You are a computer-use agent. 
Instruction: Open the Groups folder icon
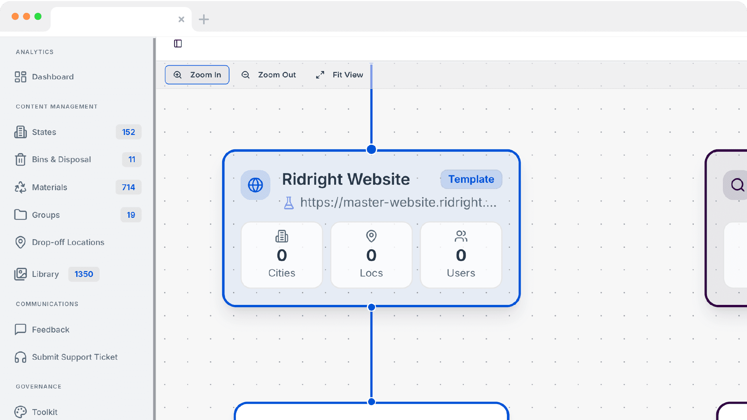[x=20, y=215]
